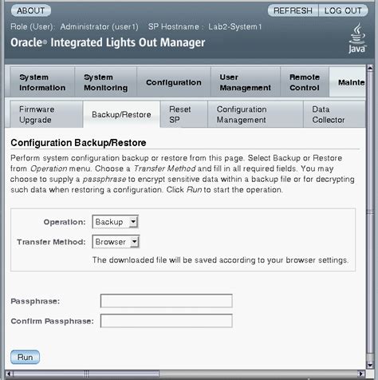
Task: Open the Remote Control tab
Action: [x=305, y=82]
